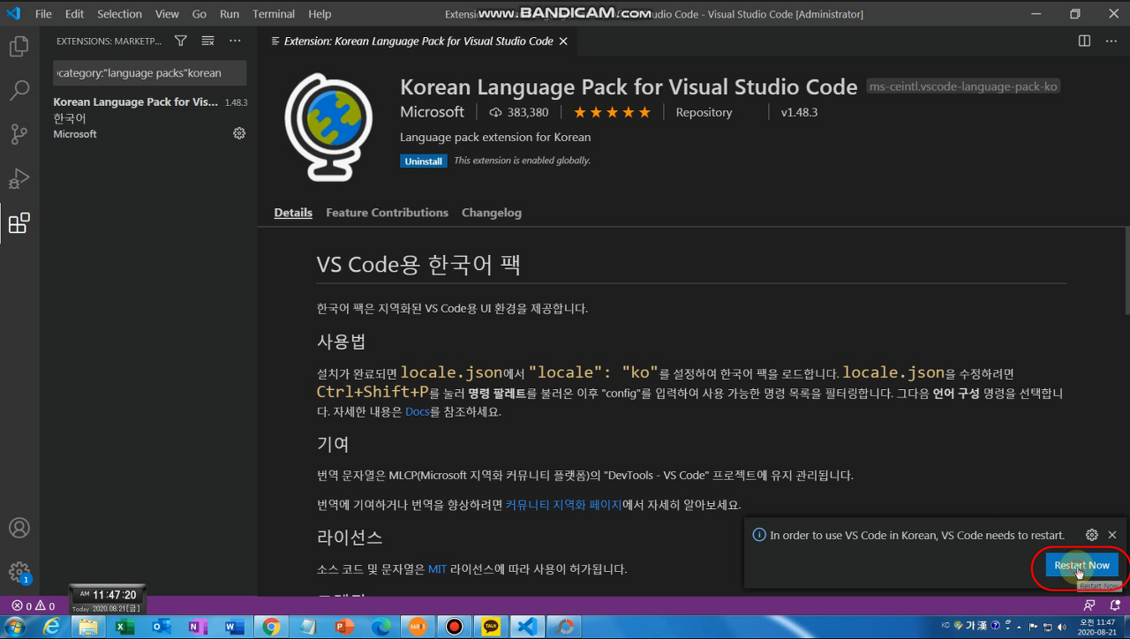The image size is (1130, 639).
Task: Click the Uninstall button
Action: point(424,162)
